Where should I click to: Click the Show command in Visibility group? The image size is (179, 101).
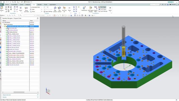32,12
